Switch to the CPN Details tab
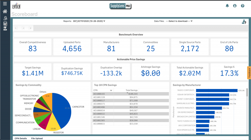This screenshot has width=251, height=140. tap(21, 138)
